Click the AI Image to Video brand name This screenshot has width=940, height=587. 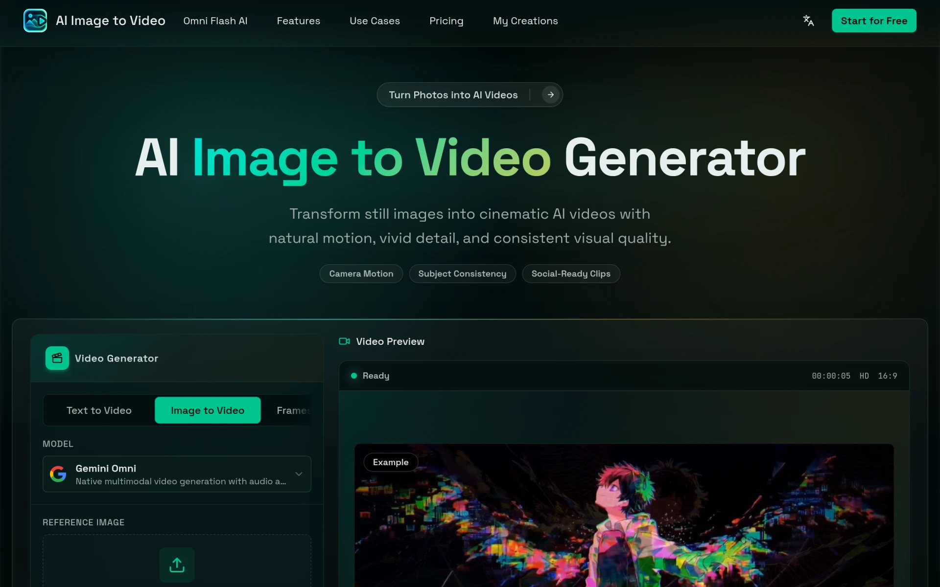coord(111,21)
